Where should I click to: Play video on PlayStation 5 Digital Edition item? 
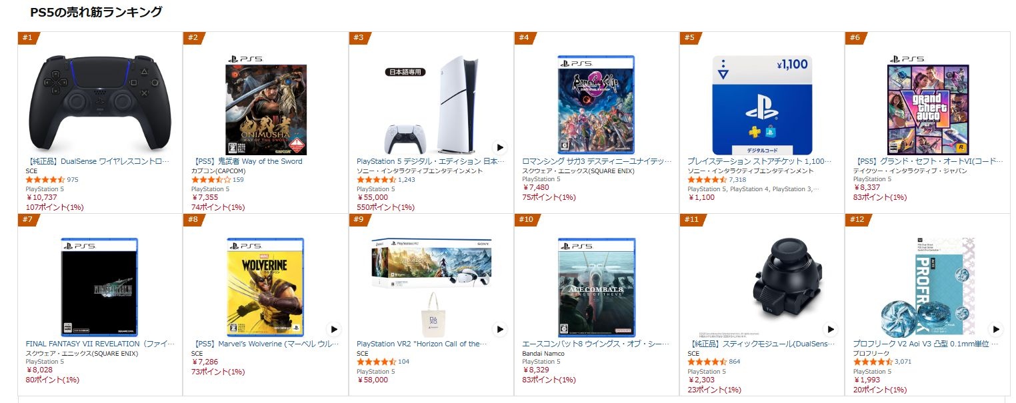coord(500,147)
